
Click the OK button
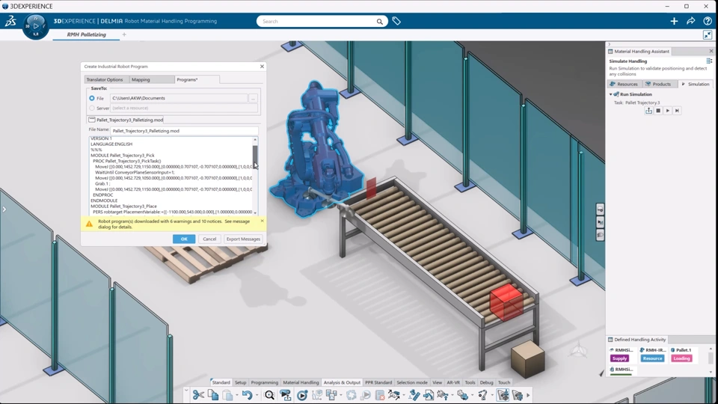click(184, 239)
